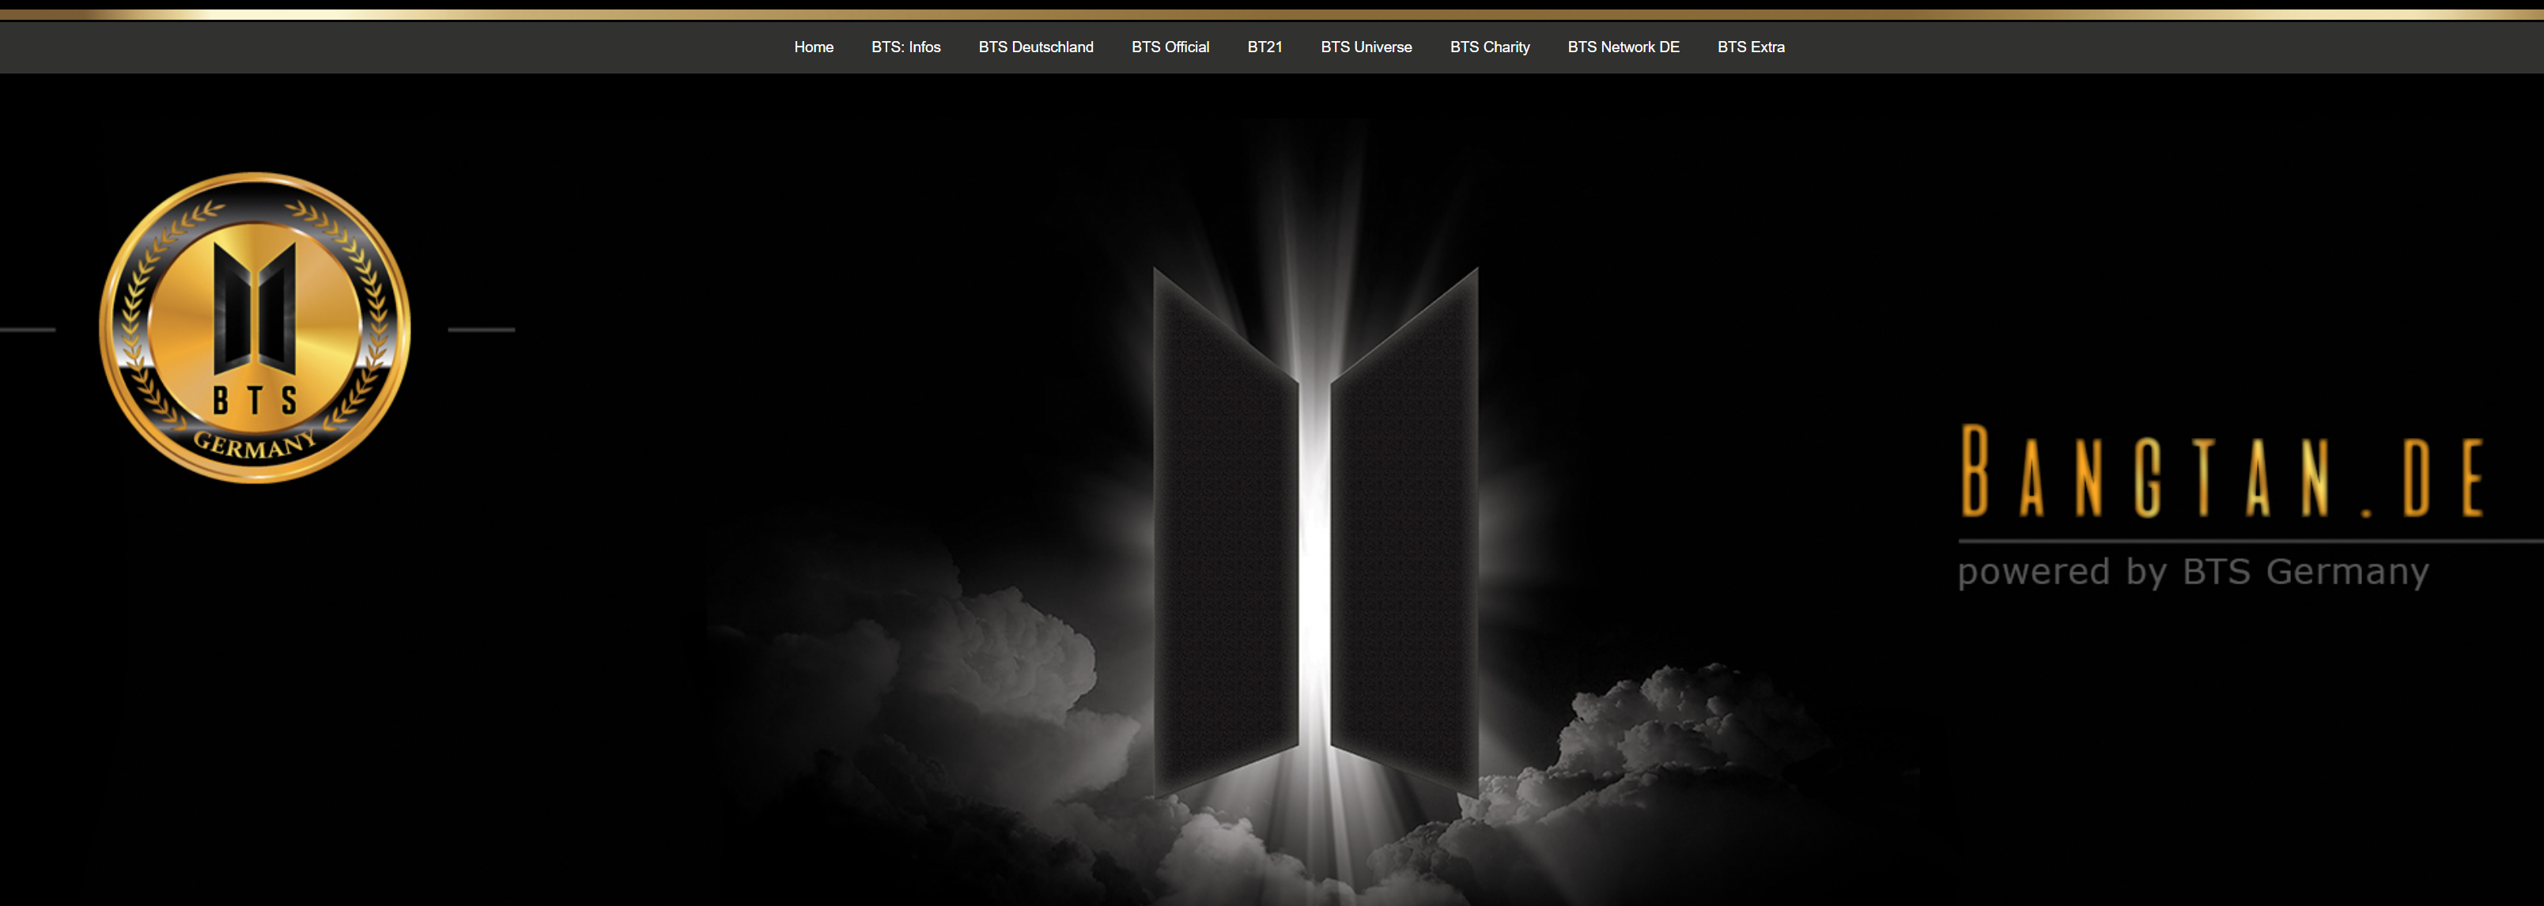Open the BTS: Infos menu
This screenshot has height=906, width=2544.
[x=905, y=47]
